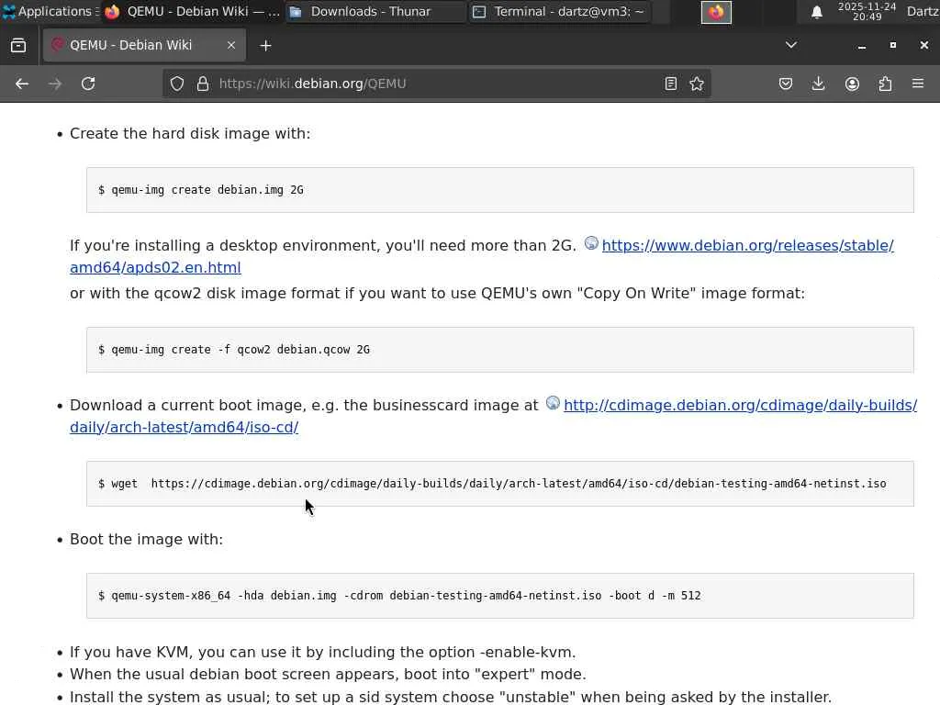
Task: Go back to the previous page
Action: (22, 84)
